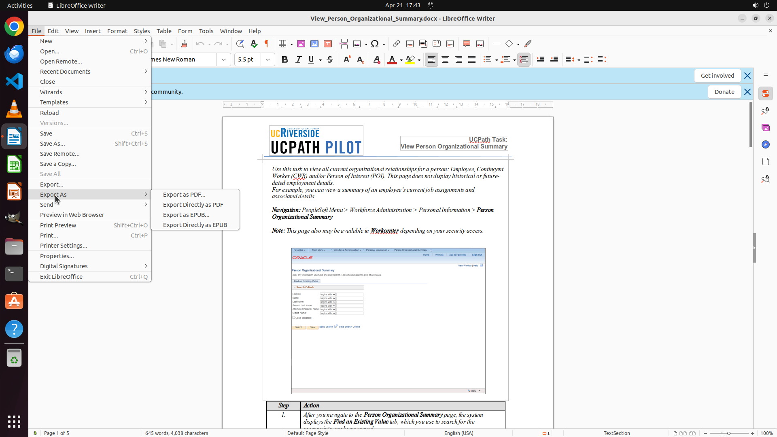Toggle Formatting Marks pilcrow

[x=267, y=44]
